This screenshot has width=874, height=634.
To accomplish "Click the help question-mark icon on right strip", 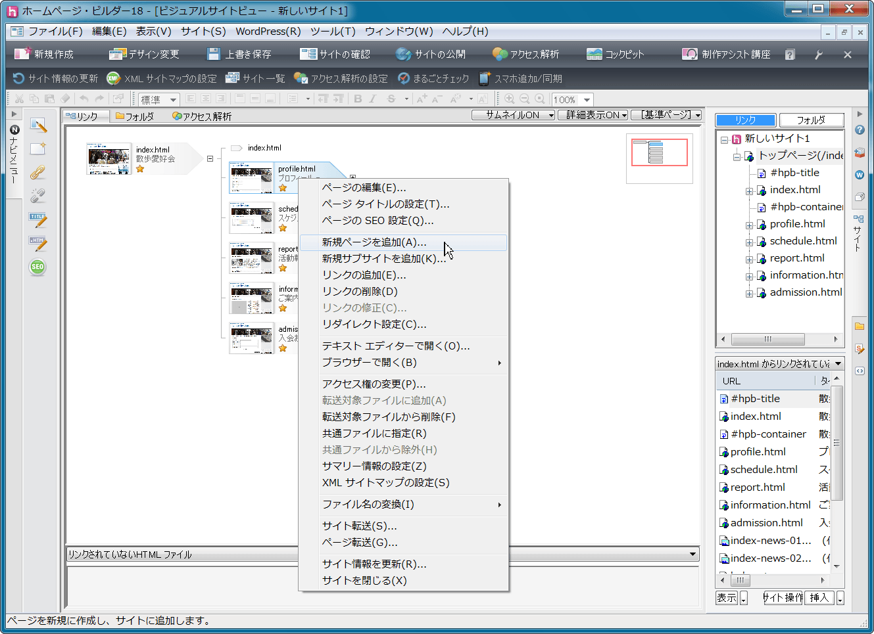I will 860,130.
